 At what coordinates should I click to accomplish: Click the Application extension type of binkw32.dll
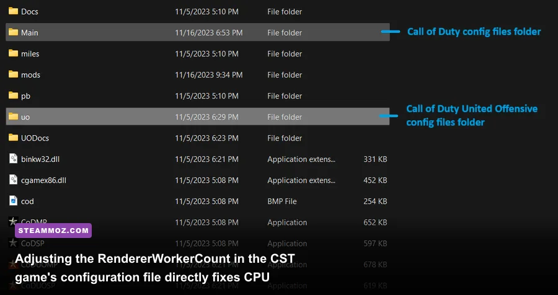301,159
